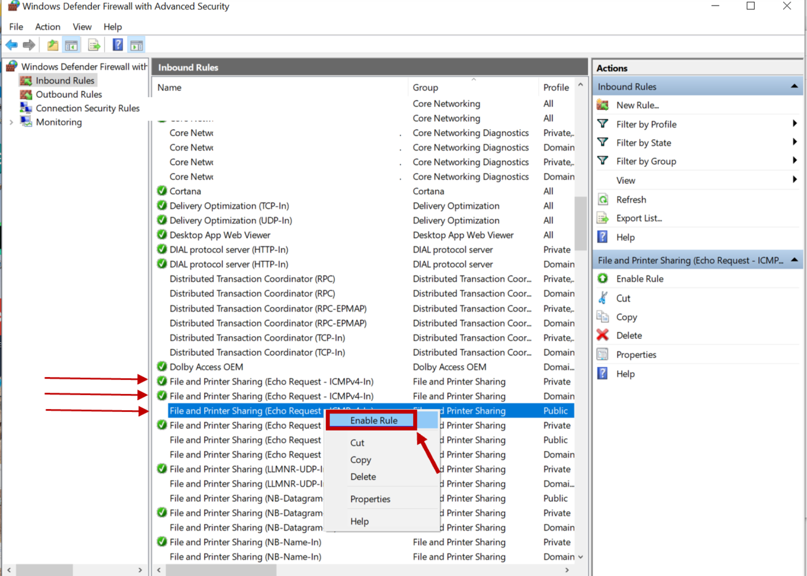Click the Outbound Rules tree icon

point(26,94)
